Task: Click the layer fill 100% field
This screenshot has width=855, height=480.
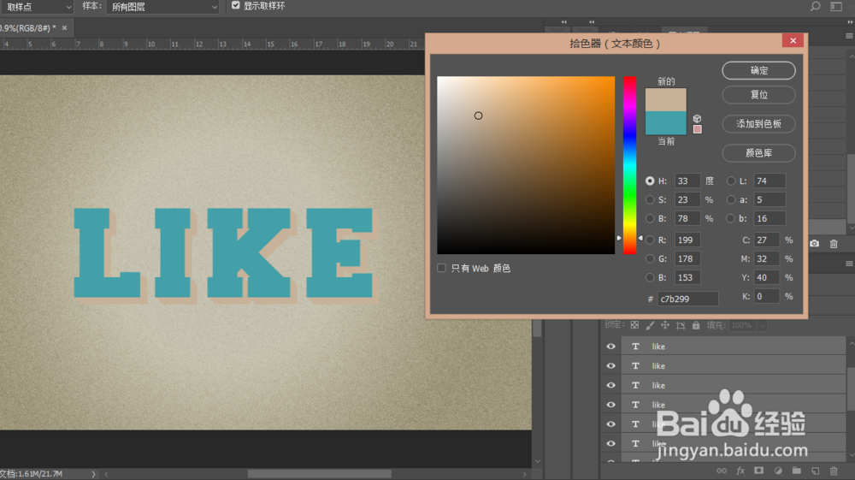Action: pos(741,326)
